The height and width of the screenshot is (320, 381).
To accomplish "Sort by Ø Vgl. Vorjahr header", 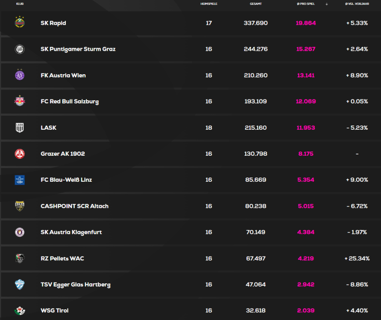I will click(x=357, y=4).
